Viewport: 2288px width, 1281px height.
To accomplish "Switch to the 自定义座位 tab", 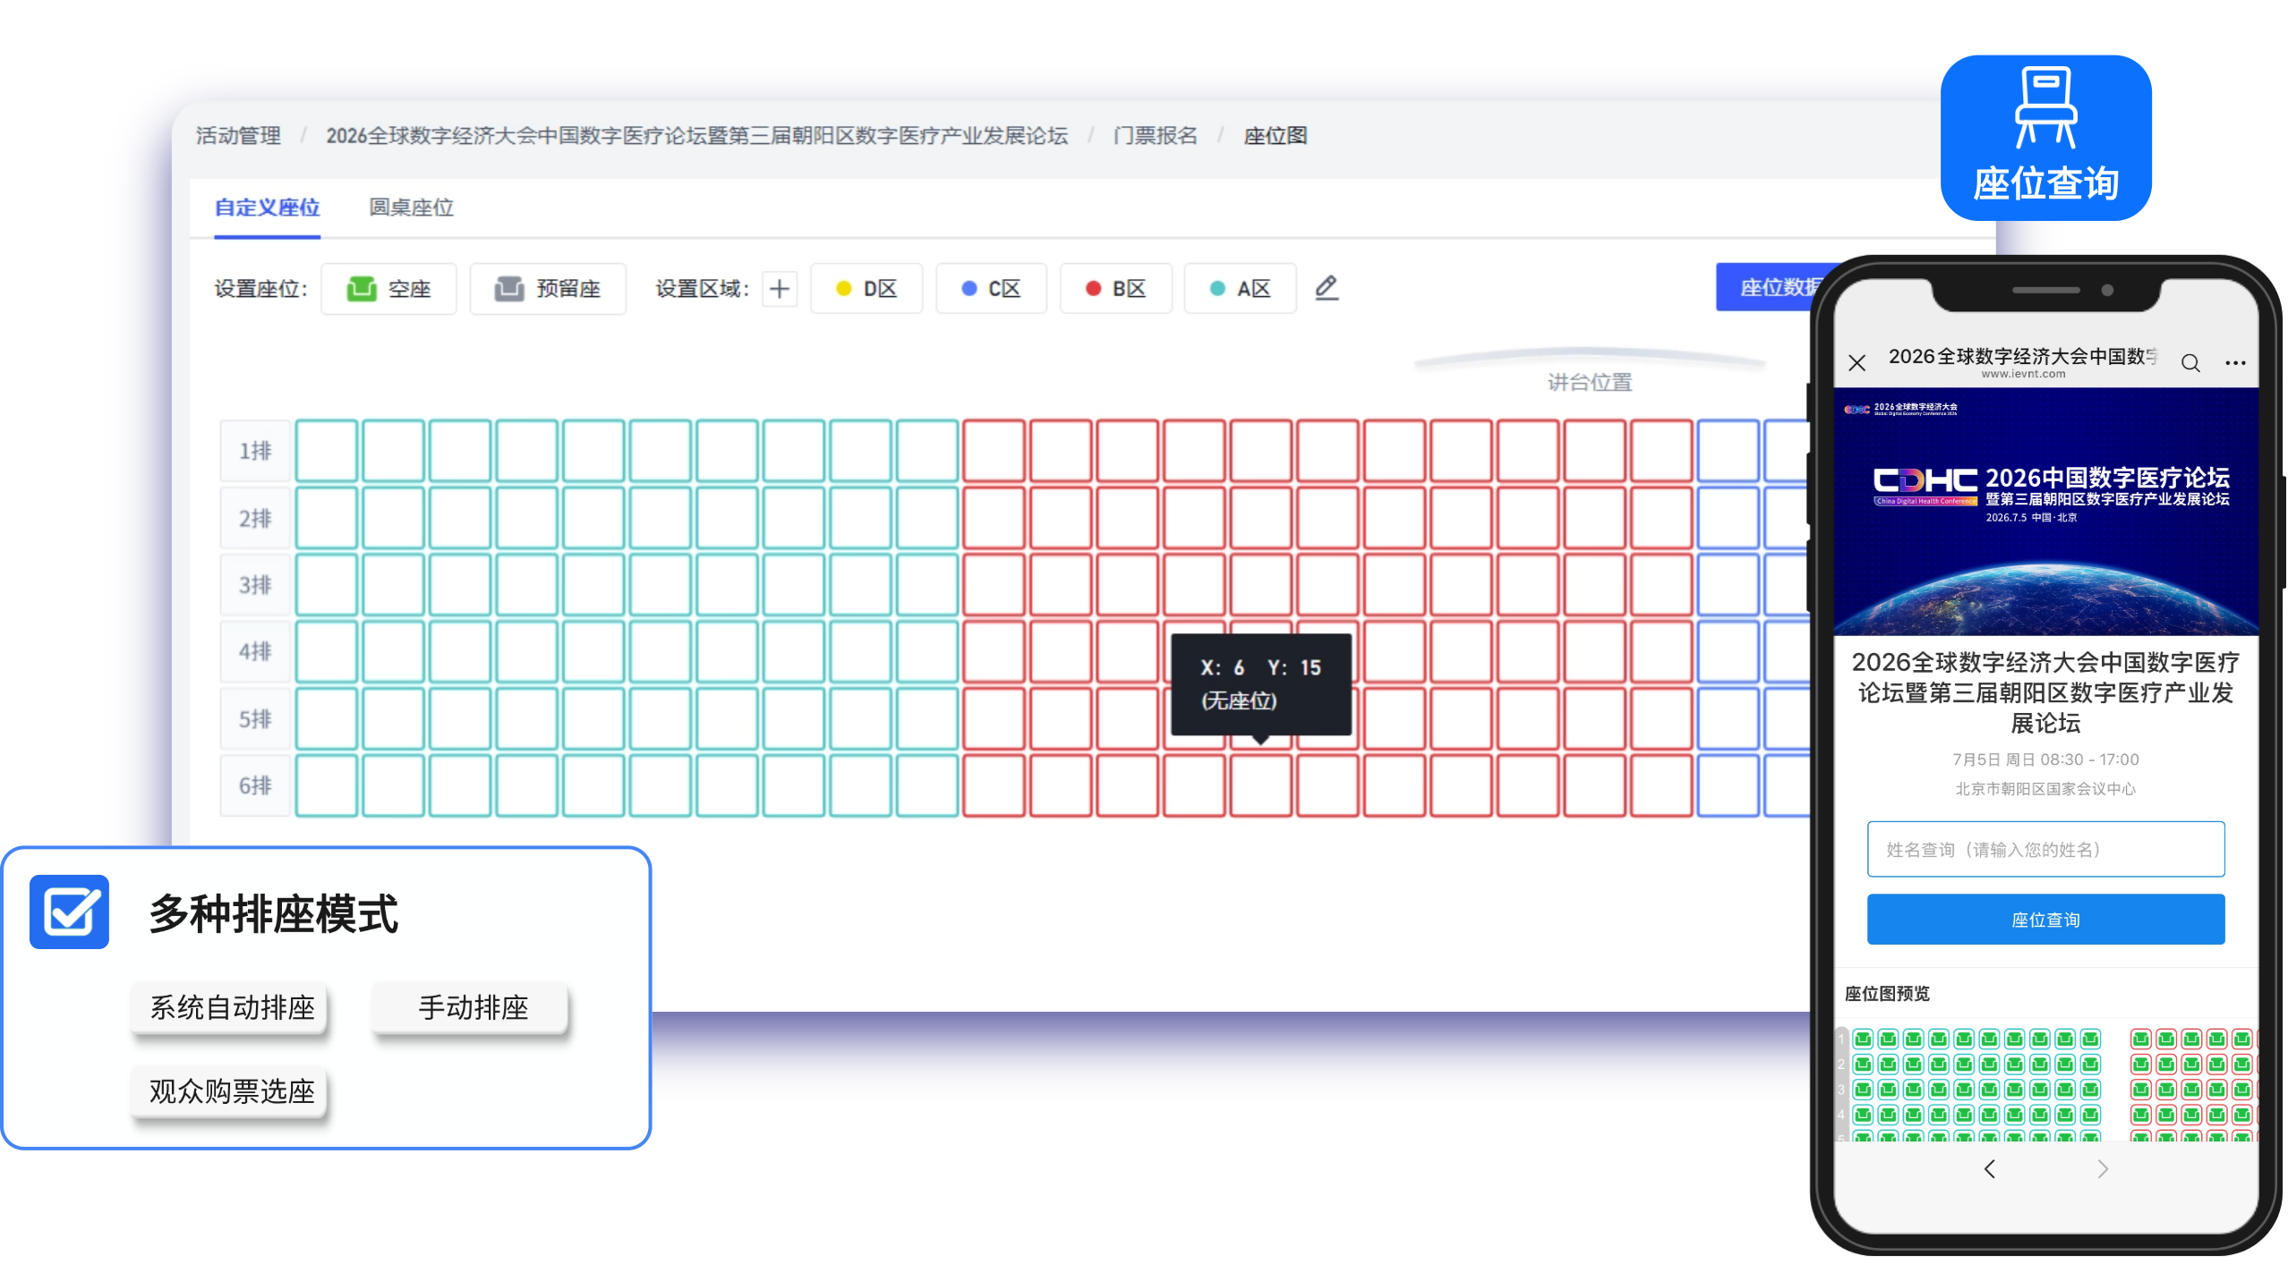I will (267, 208).
